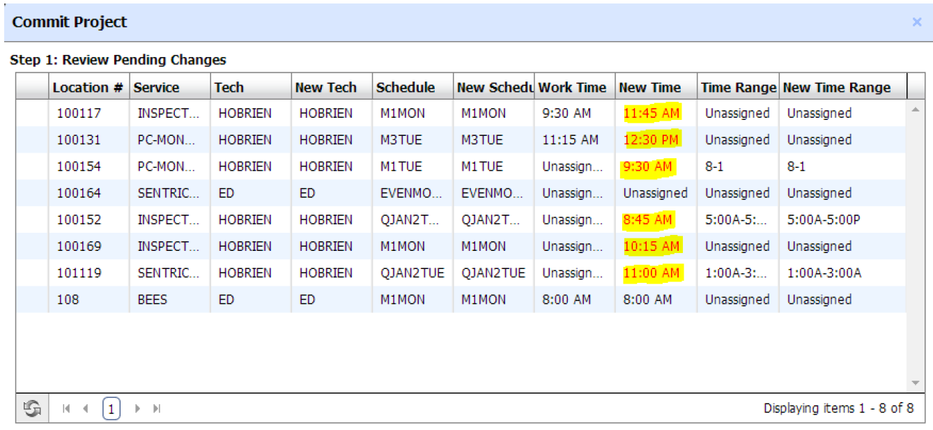Click the New Time Range column header

coord(837,88)
